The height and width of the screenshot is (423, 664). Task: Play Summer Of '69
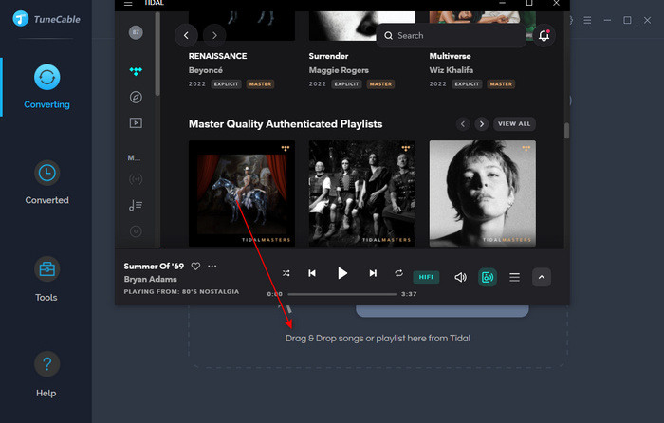coord(342,273)
